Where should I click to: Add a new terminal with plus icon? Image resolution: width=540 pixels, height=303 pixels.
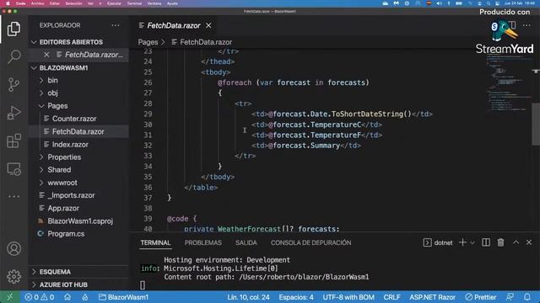click(462, 242)
